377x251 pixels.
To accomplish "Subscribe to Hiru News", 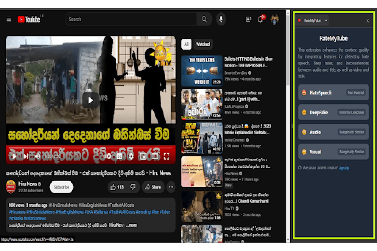I will (61, 187).
